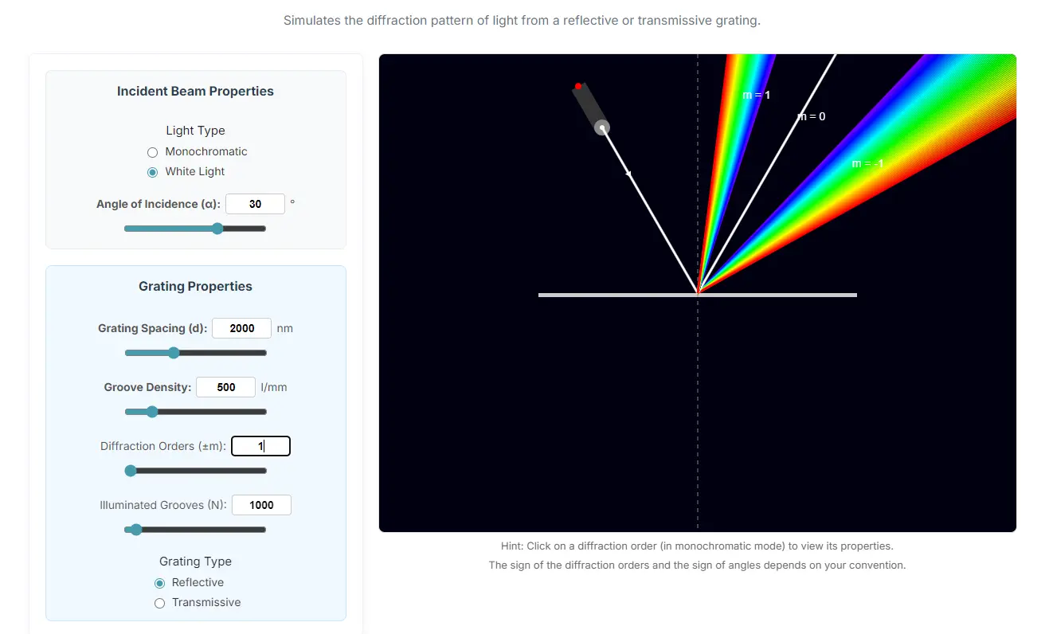Click the Illuminated Grooves value box
The image size is (1045, 634).
point(261,505)
